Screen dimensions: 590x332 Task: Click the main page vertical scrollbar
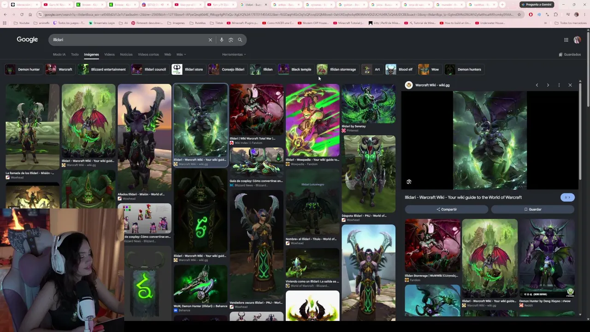click(588, 69)
